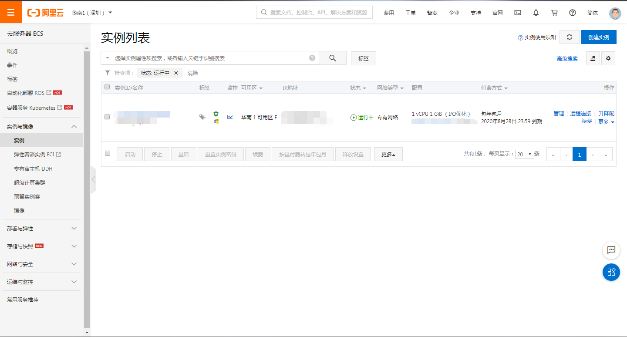The width and height of the screenshot is (627, 337).
Task: Open the notification bell
Action: [x=536, y=13]
